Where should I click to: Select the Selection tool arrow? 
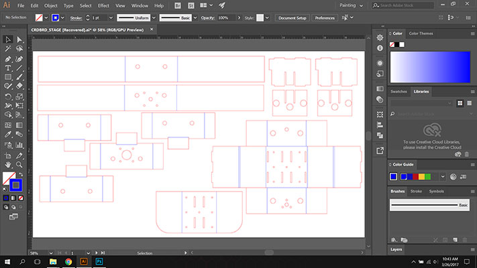(x=8, y=40)
